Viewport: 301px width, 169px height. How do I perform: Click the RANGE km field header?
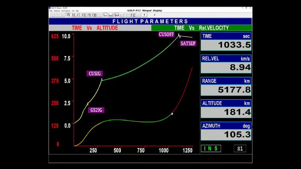coord(226,81)
